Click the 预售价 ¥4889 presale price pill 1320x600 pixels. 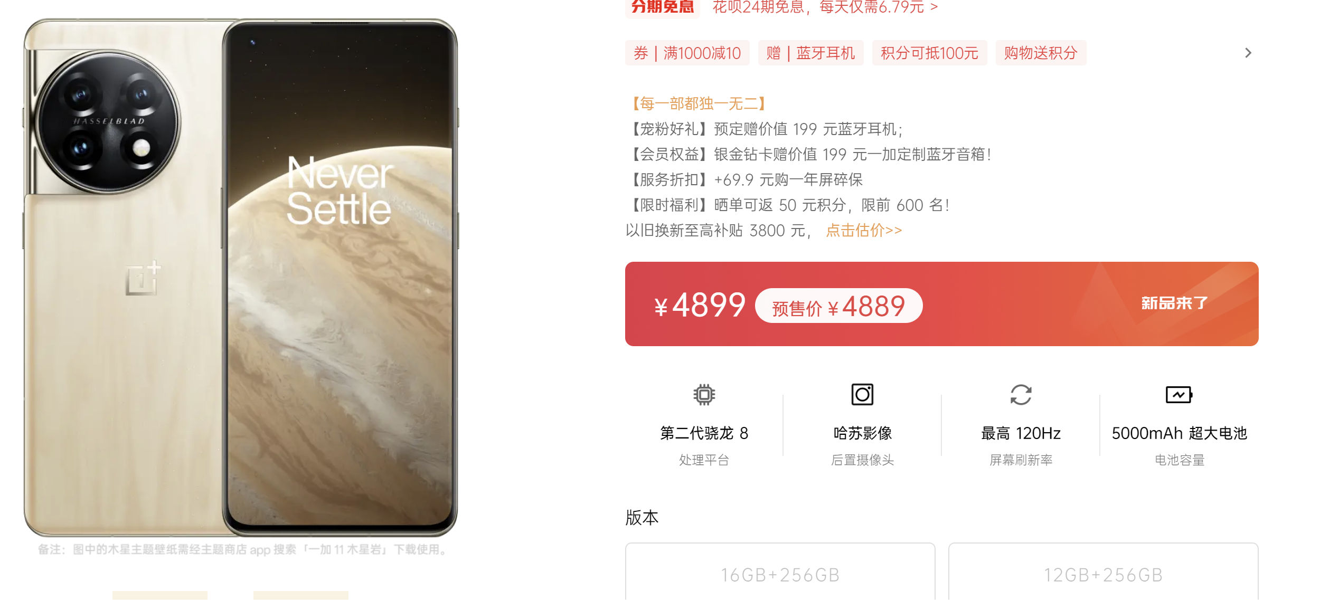839,306
